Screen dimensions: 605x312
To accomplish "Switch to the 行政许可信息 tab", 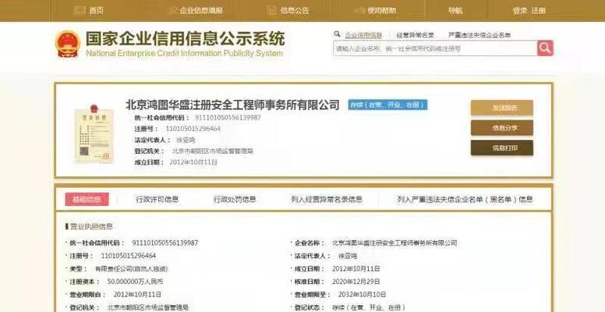I will [157, 199].
